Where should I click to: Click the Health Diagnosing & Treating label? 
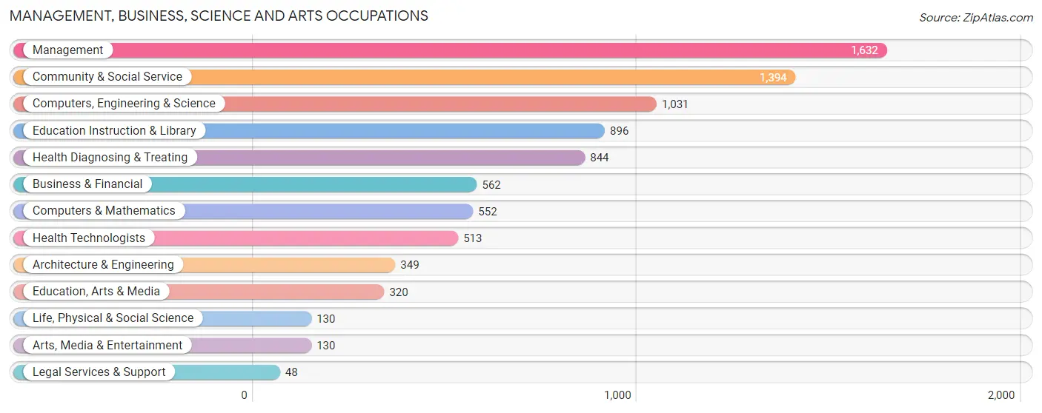coord(110,158)
